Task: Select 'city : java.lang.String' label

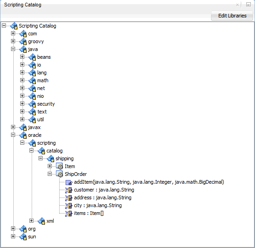Action: pyautogui.click(x=98, y=205)
